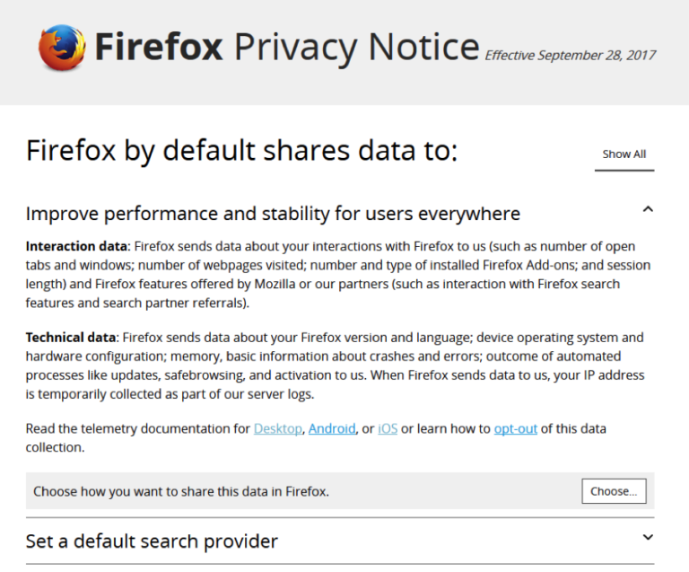
Task: Click the bold Technical data label
Action: 71,338
